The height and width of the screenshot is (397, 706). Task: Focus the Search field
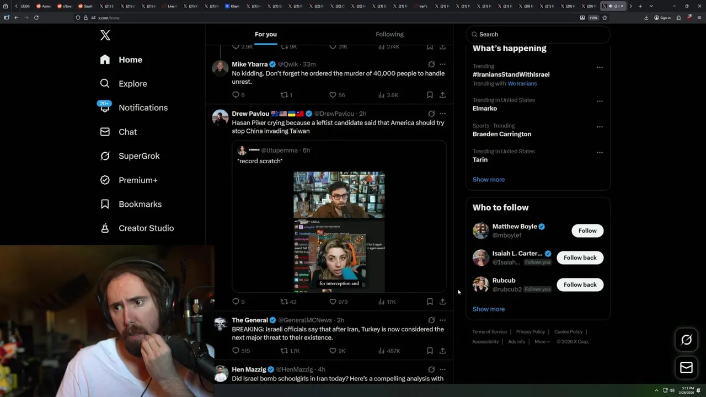538,34
